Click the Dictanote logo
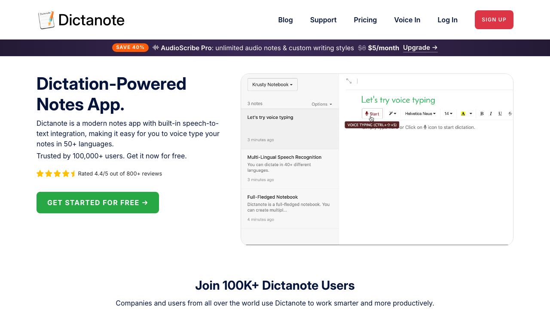This screenshot has height=309, width=550. pos(81,20)
